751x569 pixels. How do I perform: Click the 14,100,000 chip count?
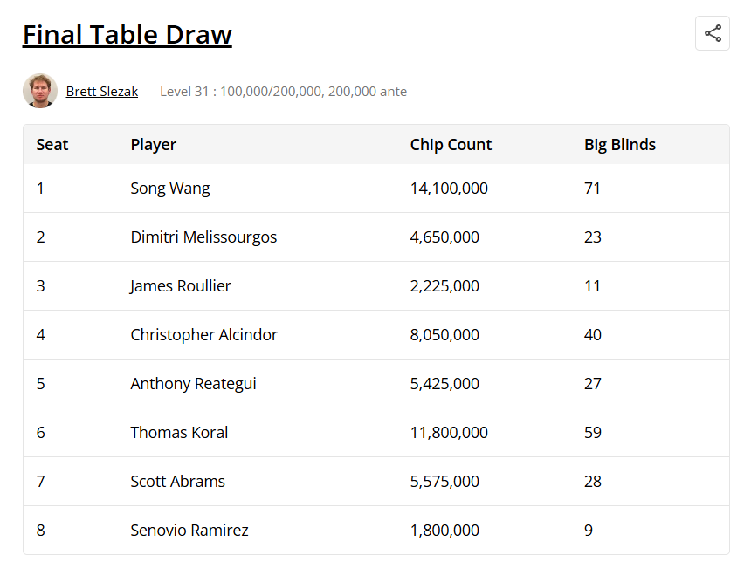coord(449,189)
